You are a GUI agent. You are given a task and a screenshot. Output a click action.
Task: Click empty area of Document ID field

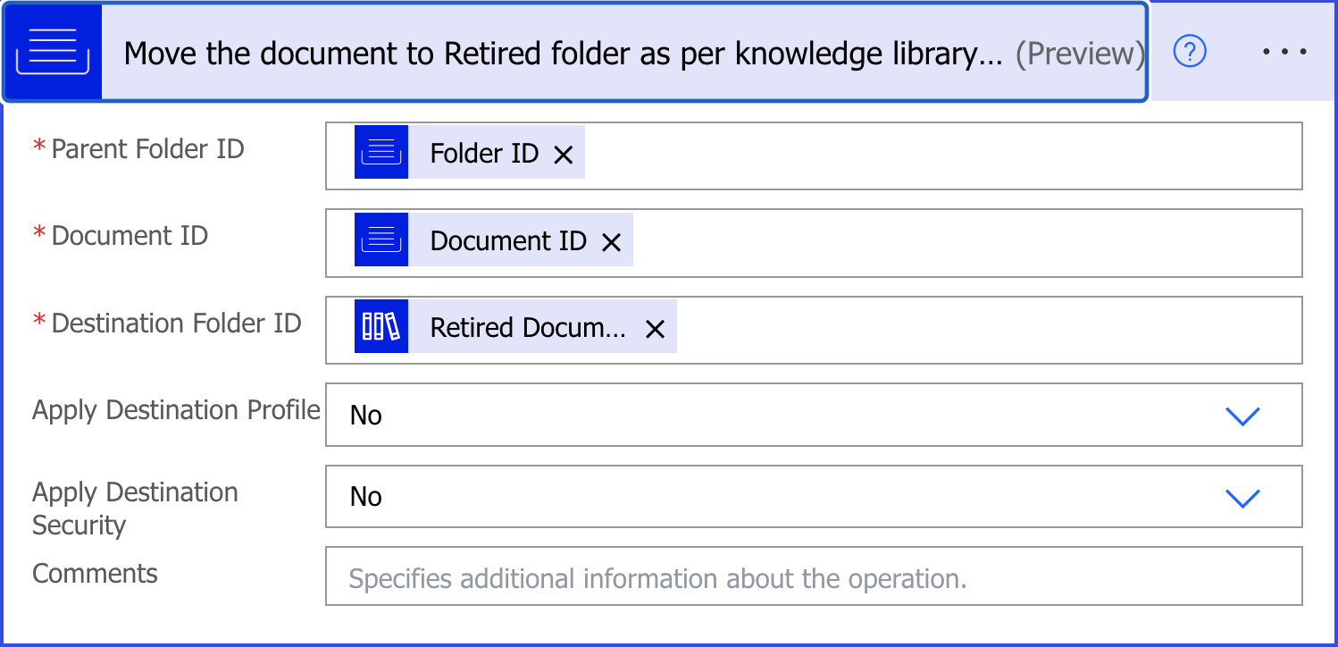tap(965, 242)
